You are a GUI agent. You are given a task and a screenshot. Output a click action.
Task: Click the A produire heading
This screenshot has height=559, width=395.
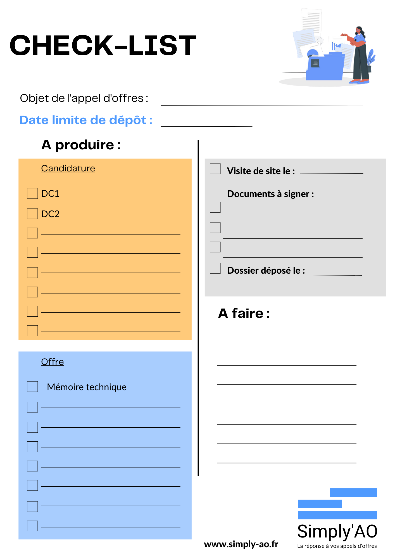coord(81,145)
